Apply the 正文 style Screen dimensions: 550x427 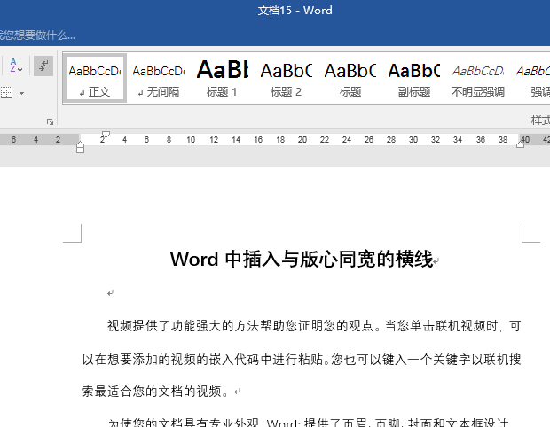(95, 78)
